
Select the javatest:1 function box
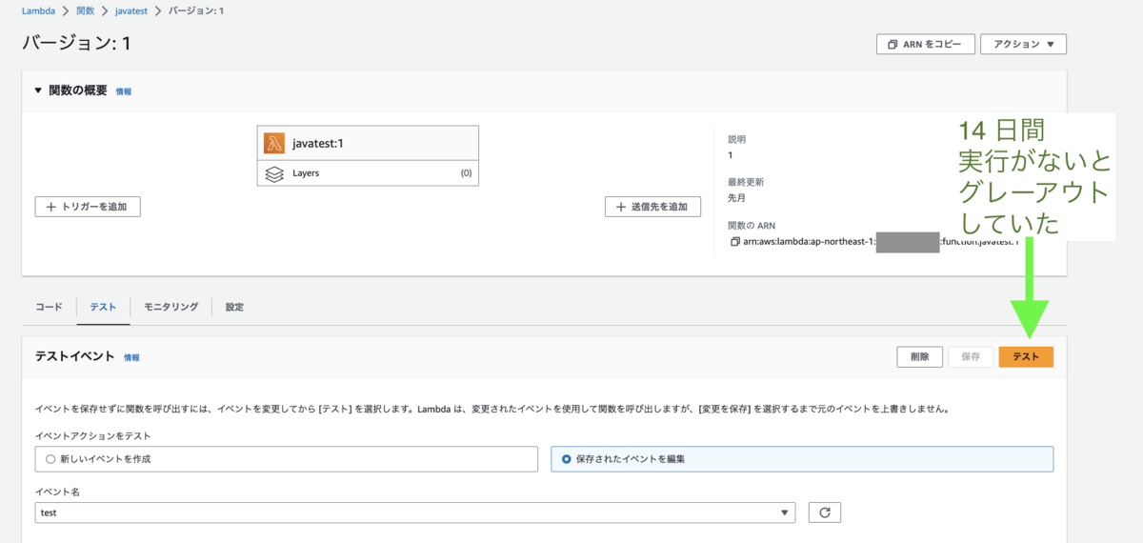[368, 144]
